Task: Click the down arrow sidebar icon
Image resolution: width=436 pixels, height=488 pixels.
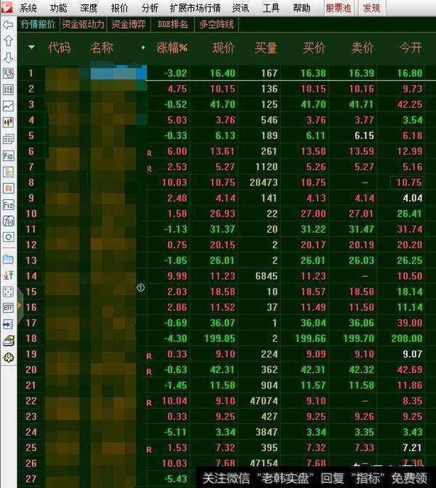Action: (8, 57)
